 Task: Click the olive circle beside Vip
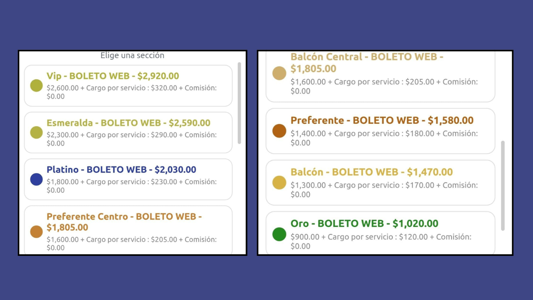coord(36,86)
